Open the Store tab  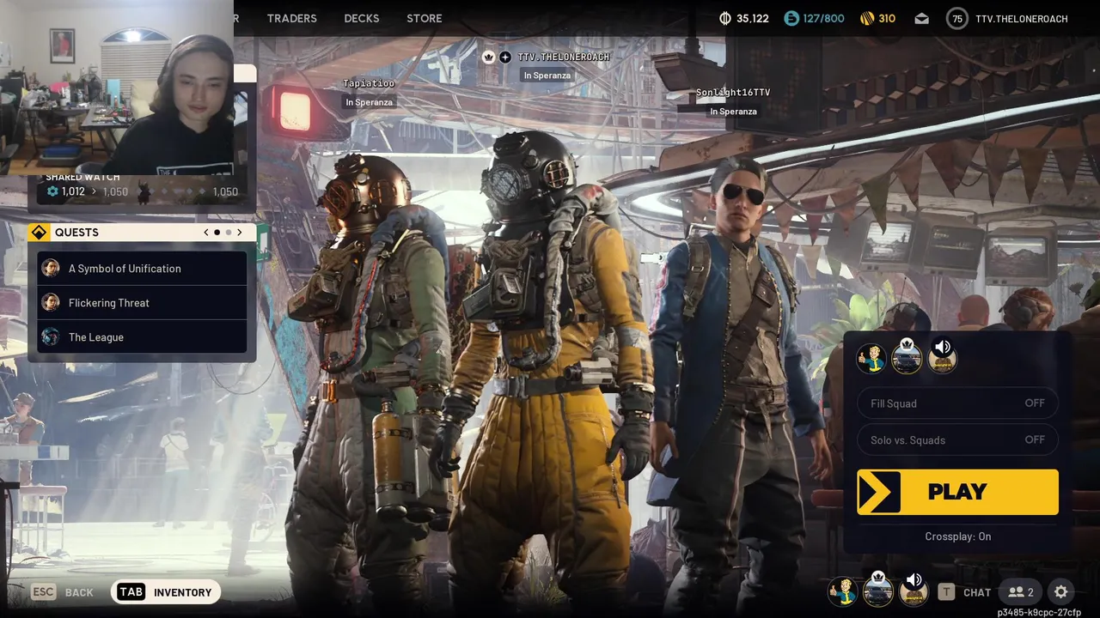point(424,18)
